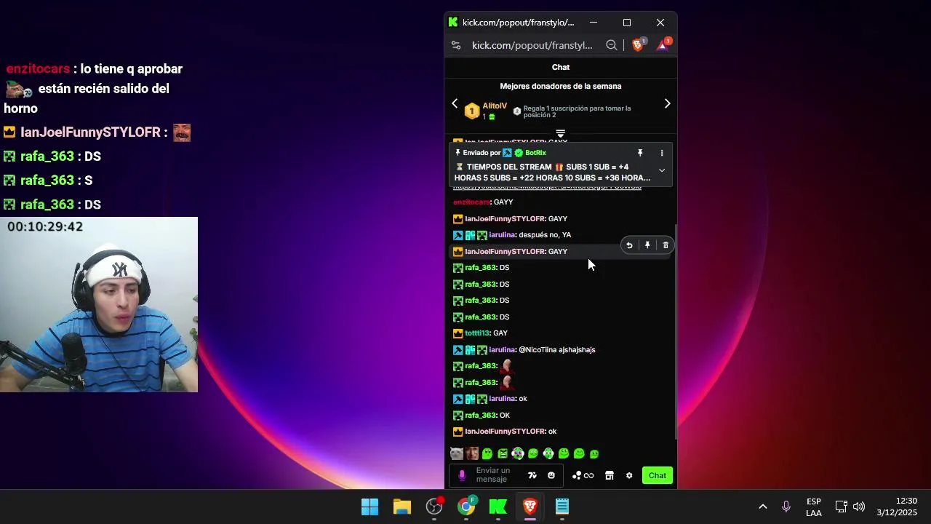Open OBS Studio from the taskbar
Viewport: 931px width, 524px height.
click(434, 507)
